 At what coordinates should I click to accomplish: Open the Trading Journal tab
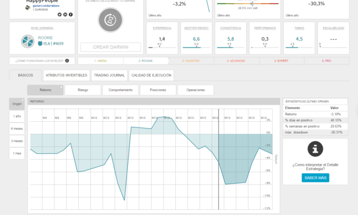[x=110, y=75]
